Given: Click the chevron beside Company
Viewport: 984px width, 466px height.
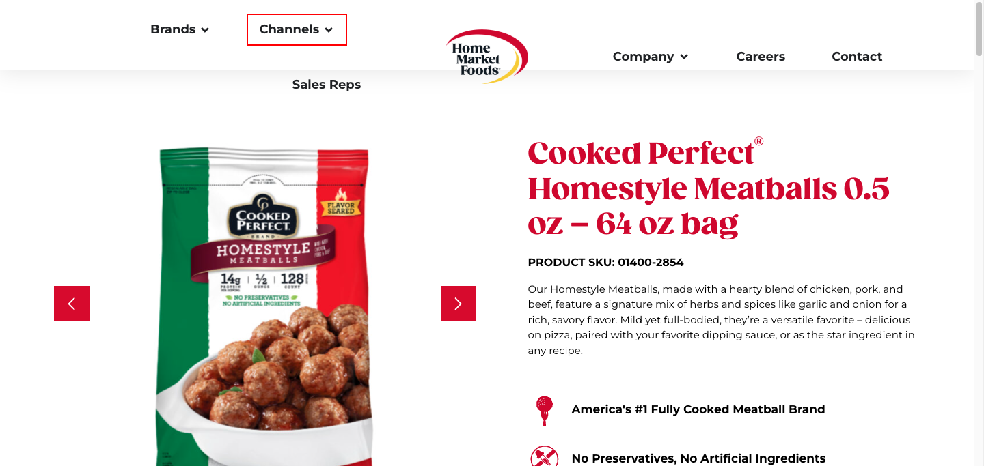Looking at the screenshot, I should tap(684, 57).
